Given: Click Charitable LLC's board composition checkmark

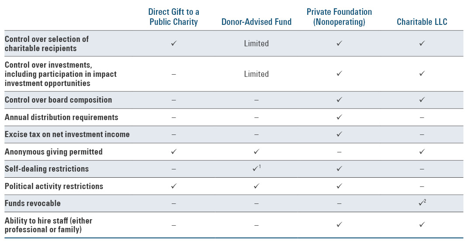Looking at the screenshot, I should [422, 100].
